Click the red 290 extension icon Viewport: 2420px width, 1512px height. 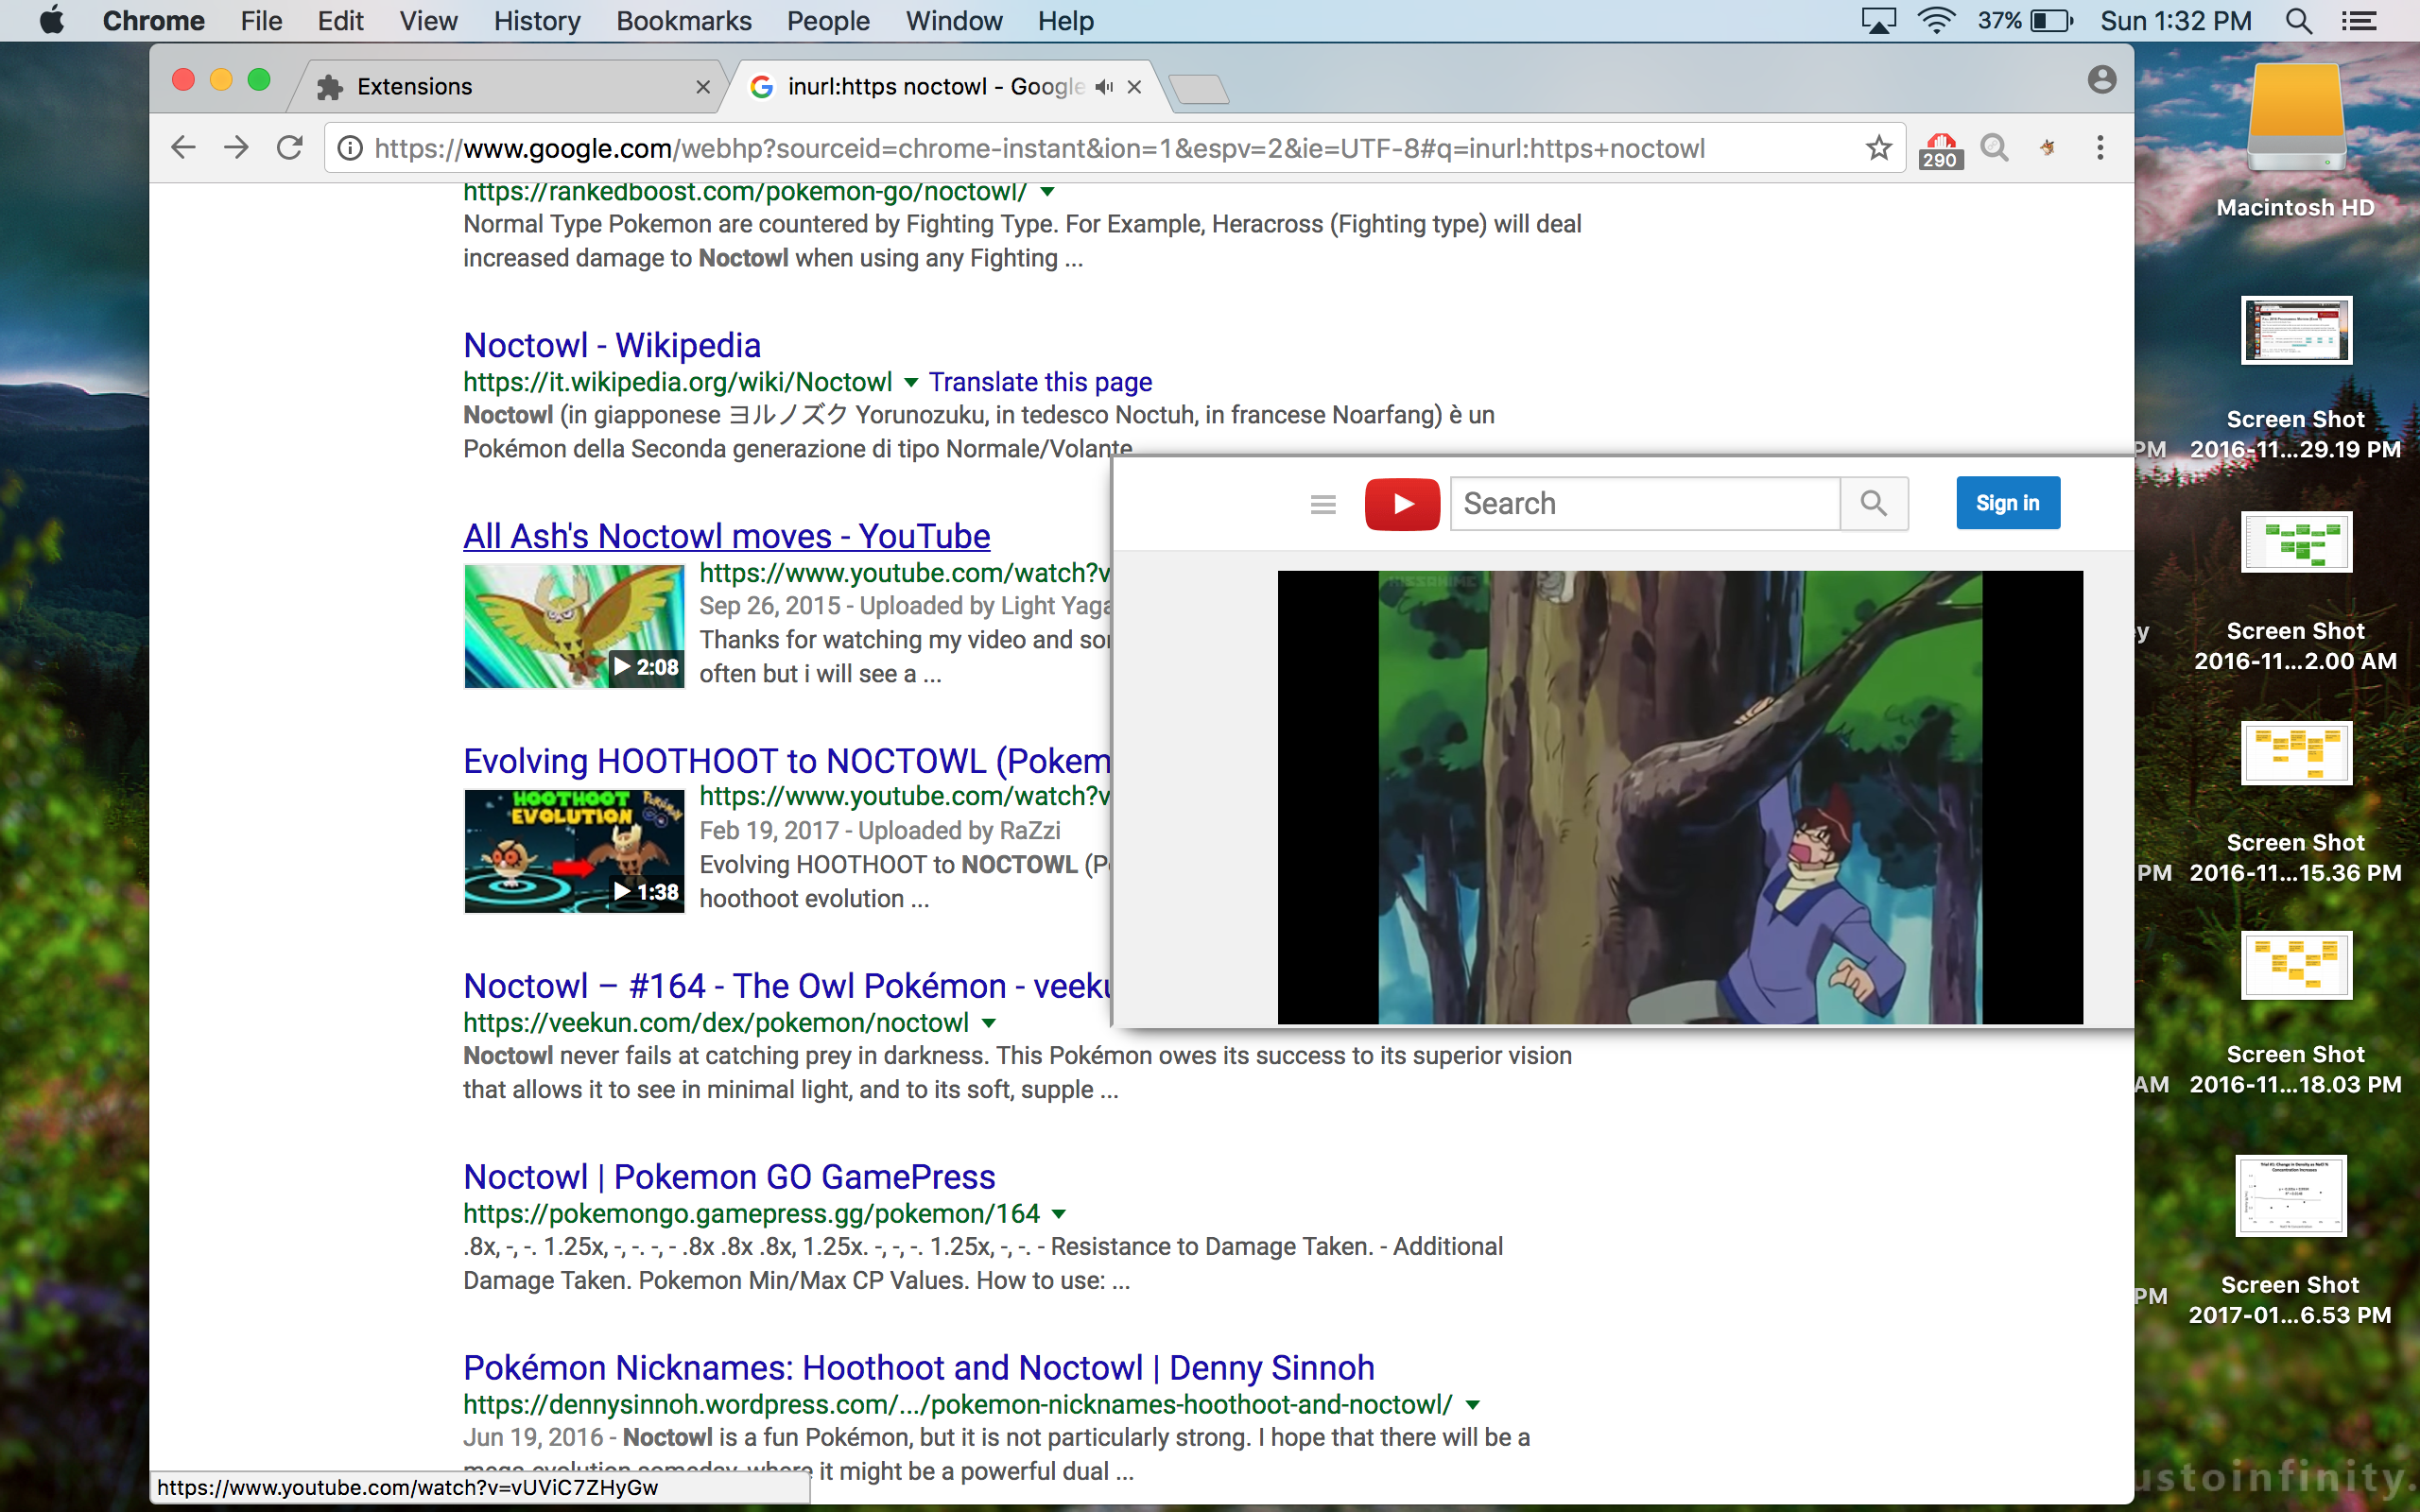1940,150
